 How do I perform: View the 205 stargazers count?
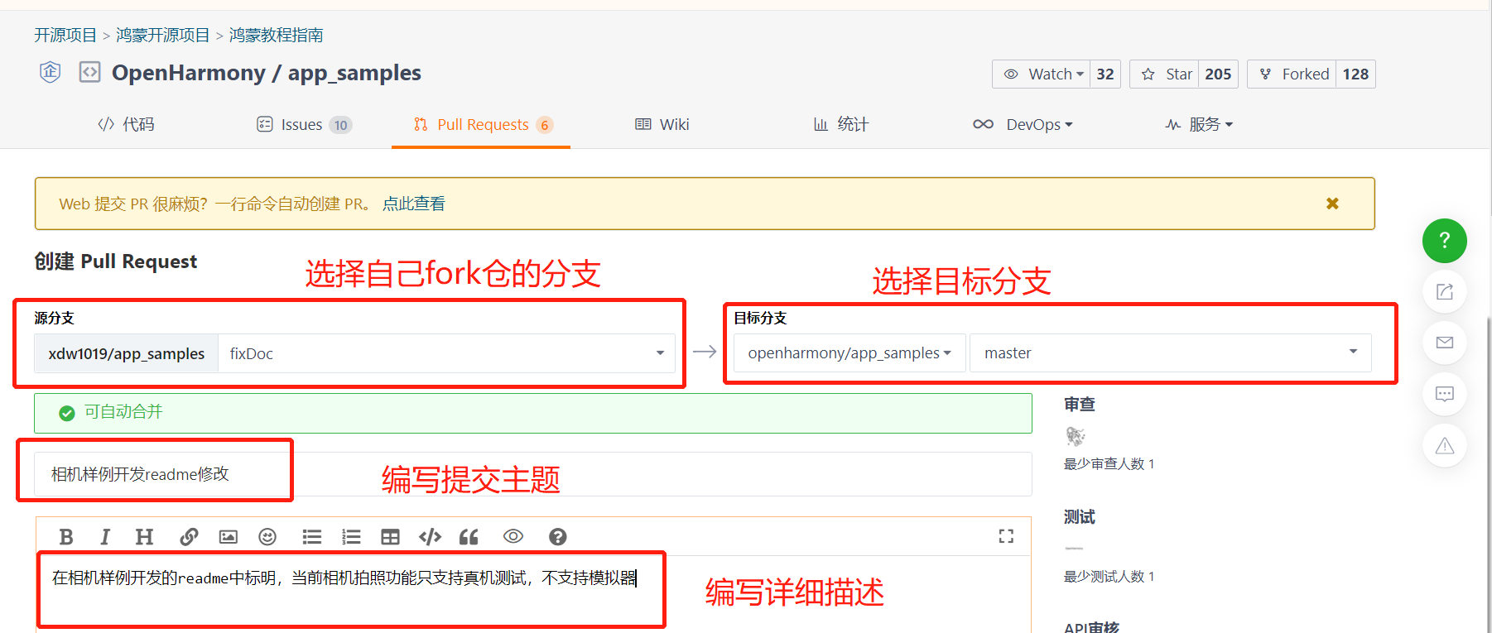pyautogui.click(x=1218, y=74)
